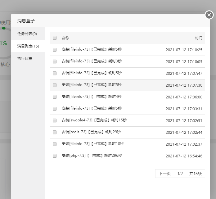This screenshot has height=199, width=216.
Task: Close the 消息盒子 dialog with the X icon
Action: [209, 15]
